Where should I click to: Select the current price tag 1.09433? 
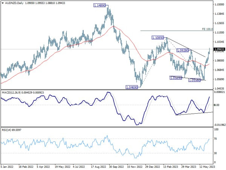220,49
